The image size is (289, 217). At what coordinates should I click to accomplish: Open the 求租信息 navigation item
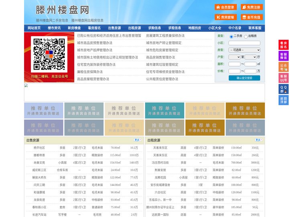pos(175,28)
